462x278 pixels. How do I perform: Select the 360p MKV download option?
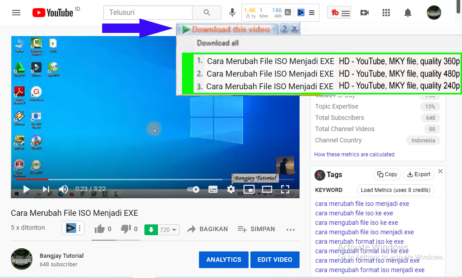[x=327, y=61]
